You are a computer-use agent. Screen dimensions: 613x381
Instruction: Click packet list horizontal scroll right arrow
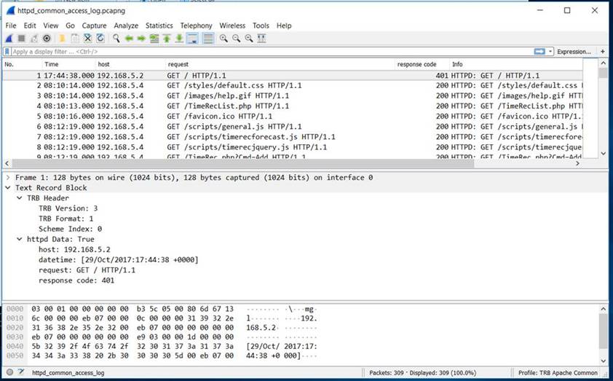(578, 163)
